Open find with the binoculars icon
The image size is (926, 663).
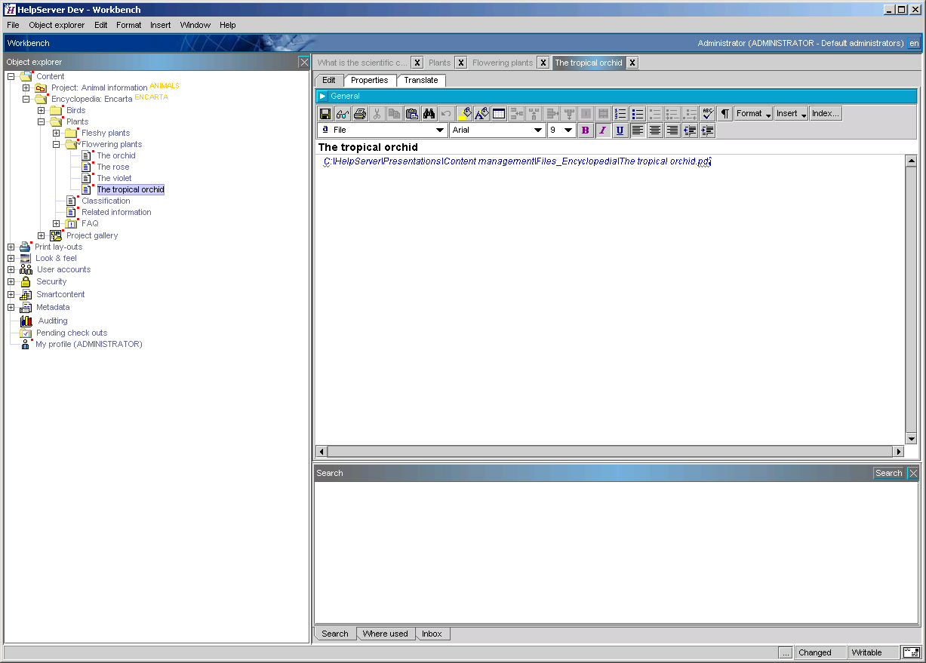429,114
